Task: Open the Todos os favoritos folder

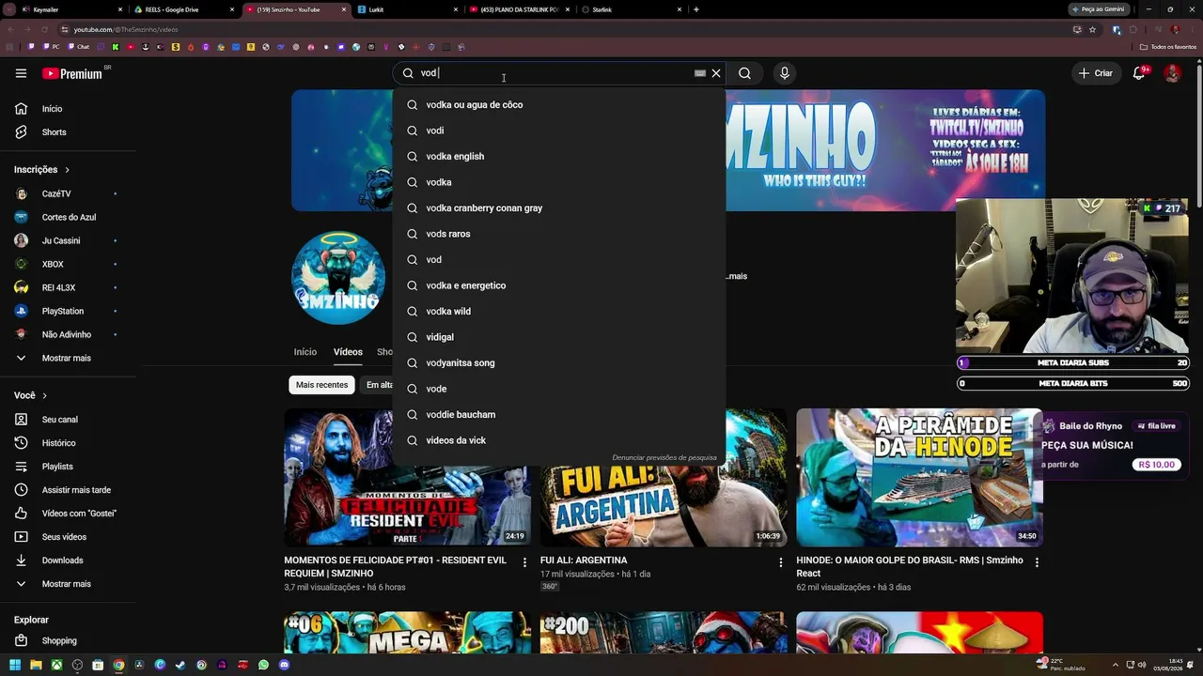Action: pos(1168,47)
